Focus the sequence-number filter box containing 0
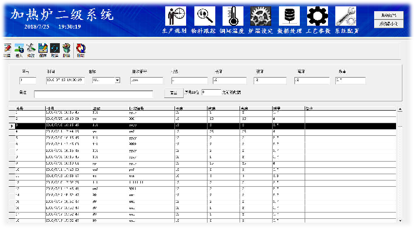This screenshot has width=415, height=229. [211, 92]
